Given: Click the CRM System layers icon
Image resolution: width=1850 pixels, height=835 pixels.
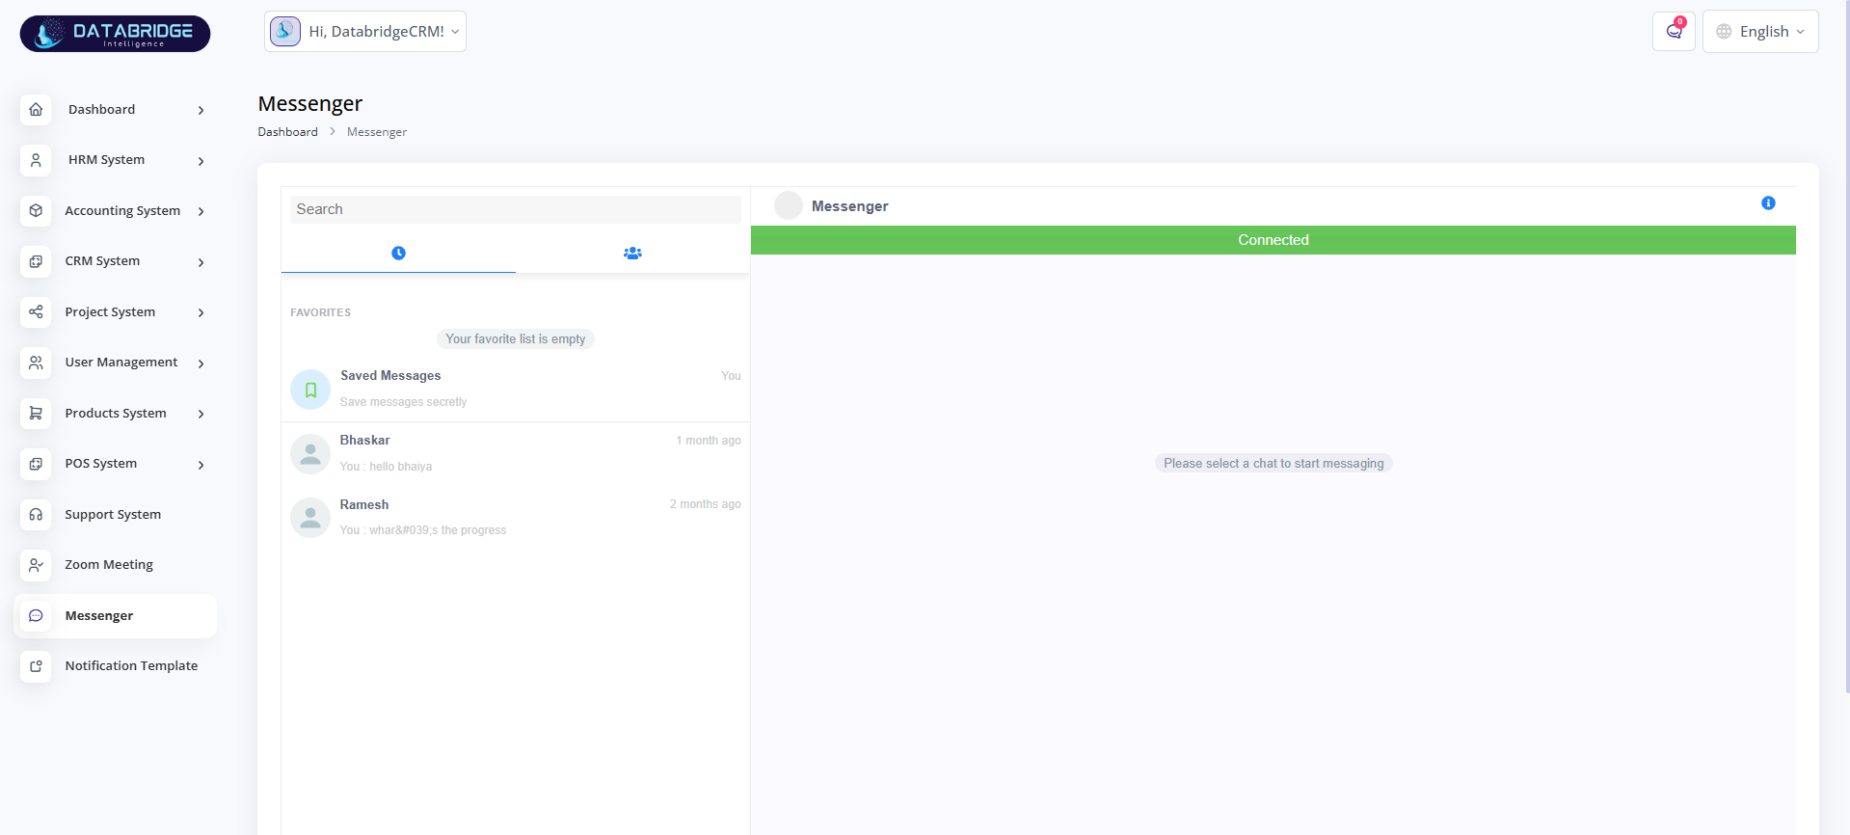Looking at the screenshot, I should pyautogui.click(x=36, y=261).
